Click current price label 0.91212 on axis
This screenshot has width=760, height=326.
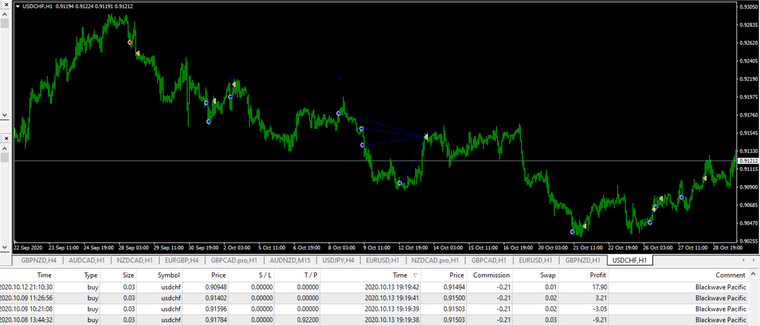click(748, 160)
